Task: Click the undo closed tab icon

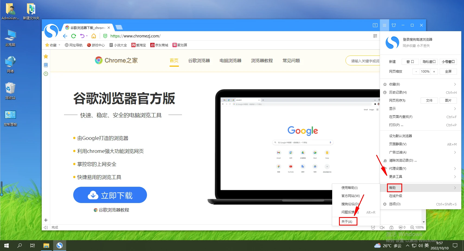Action: [x=82, y=36]
